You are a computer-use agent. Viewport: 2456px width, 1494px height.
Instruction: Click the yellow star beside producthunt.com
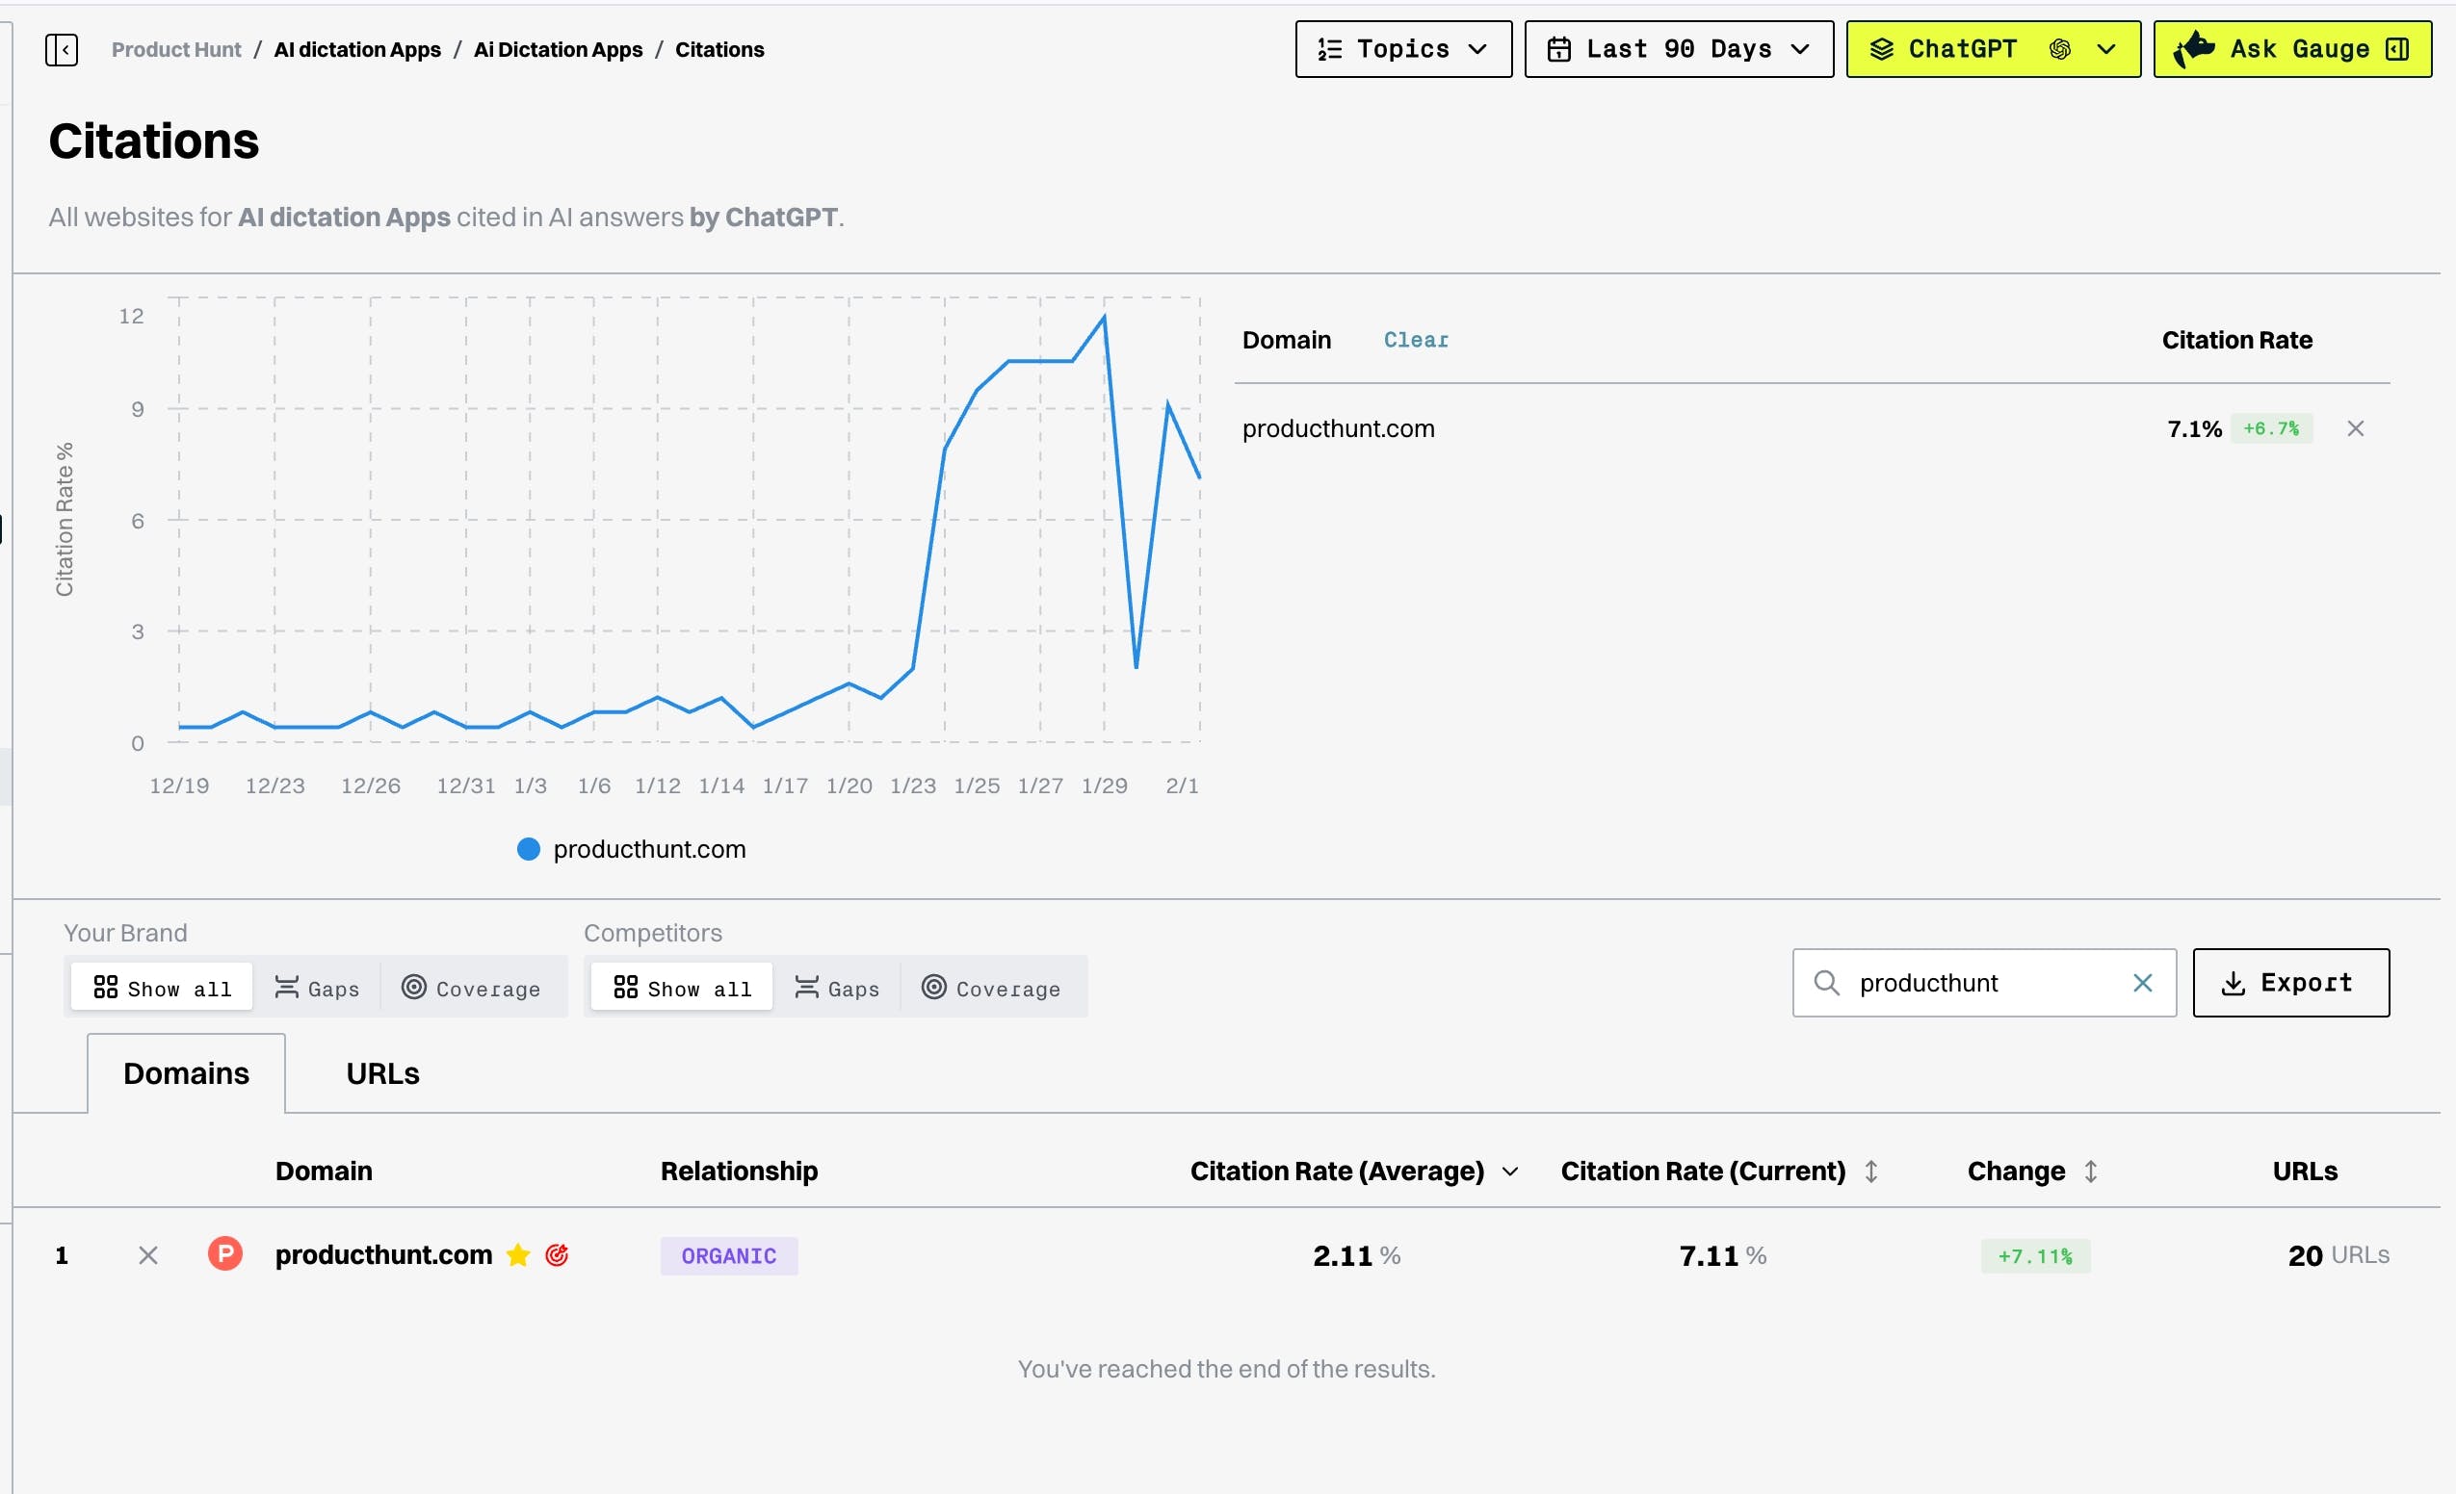coord(518,1255)
